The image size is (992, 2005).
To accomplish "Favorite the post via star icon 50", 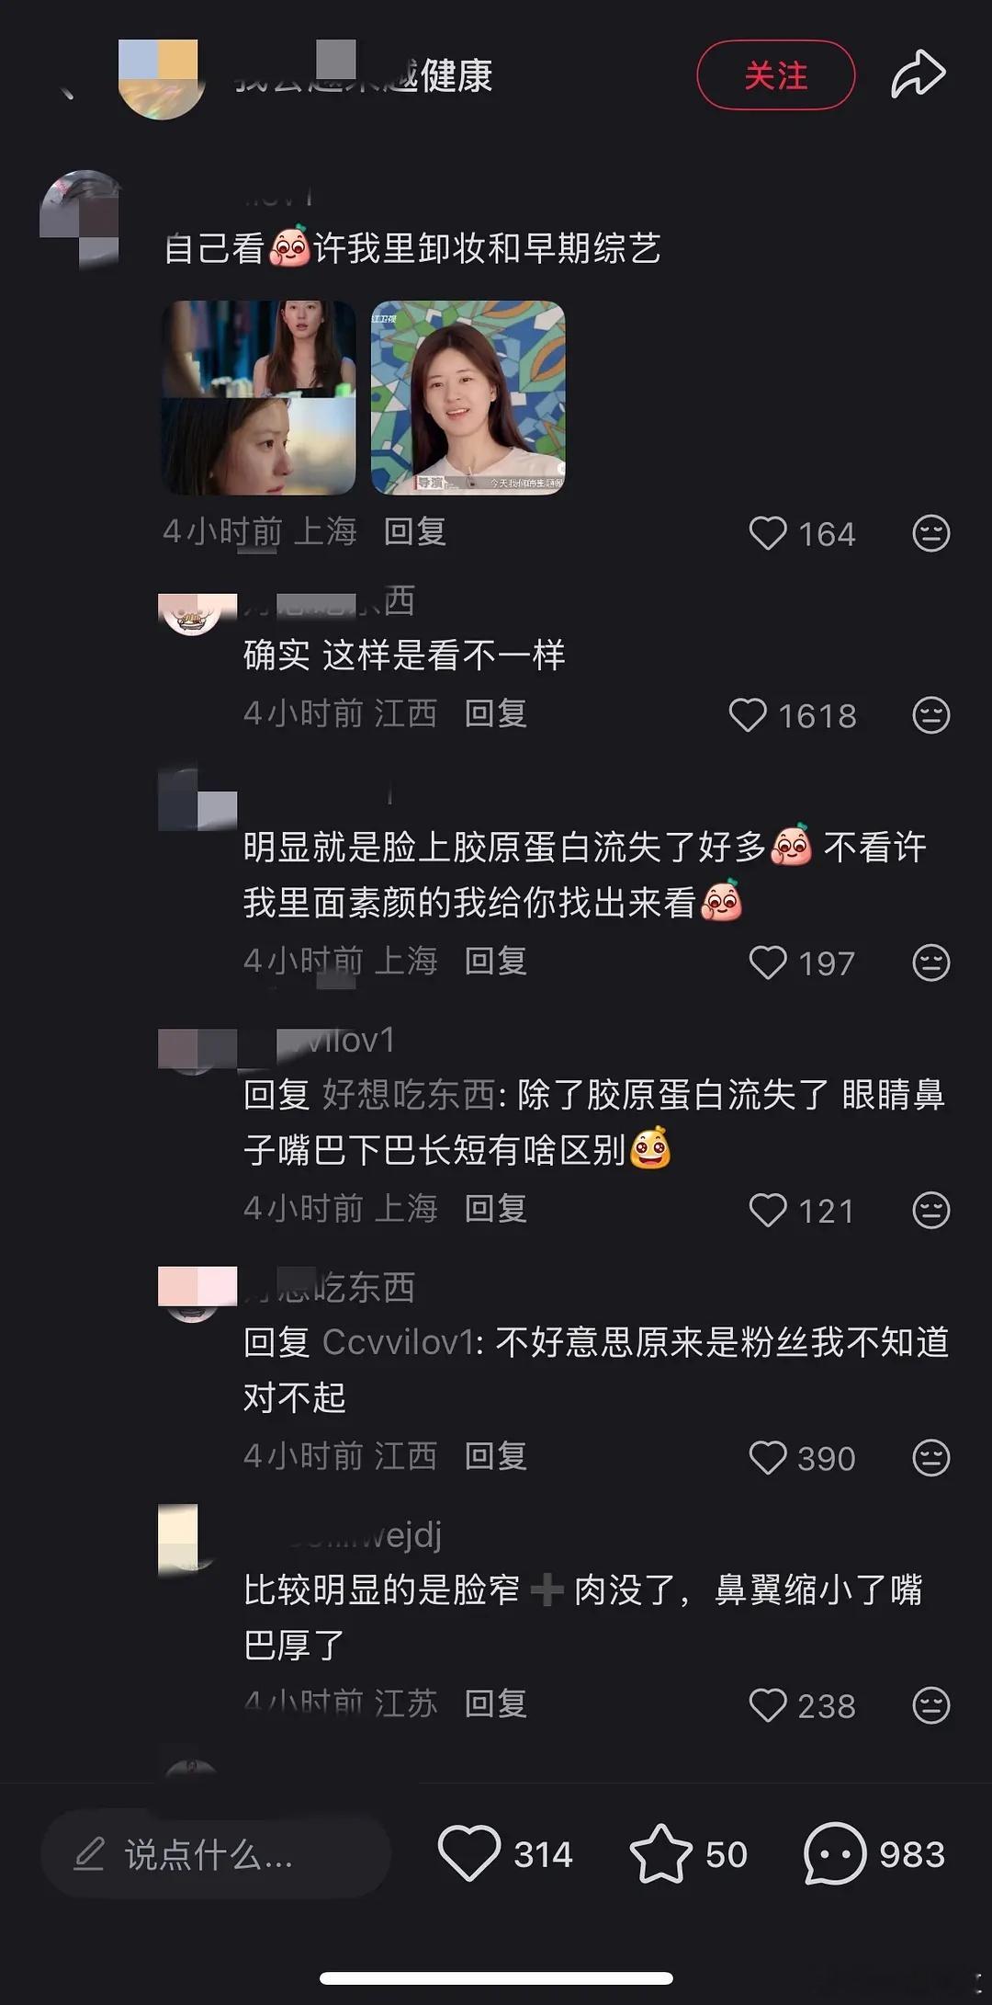I will pos(661,1854).
